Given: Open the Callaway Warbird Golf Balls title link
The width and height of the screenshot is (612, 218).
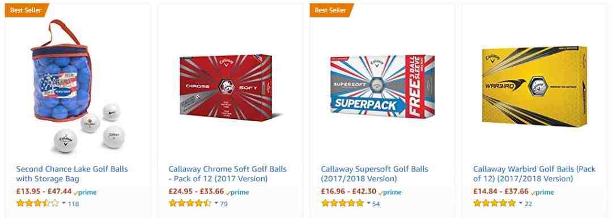Looking at the screenshot, I should click(534, 174).
